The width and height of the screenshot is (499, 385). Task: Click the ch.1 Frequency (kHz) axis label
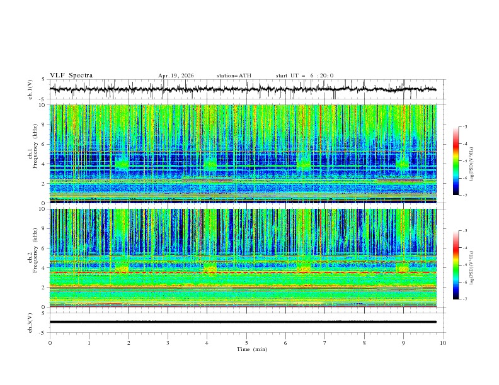pyautogui.click(x=32, y=154)
